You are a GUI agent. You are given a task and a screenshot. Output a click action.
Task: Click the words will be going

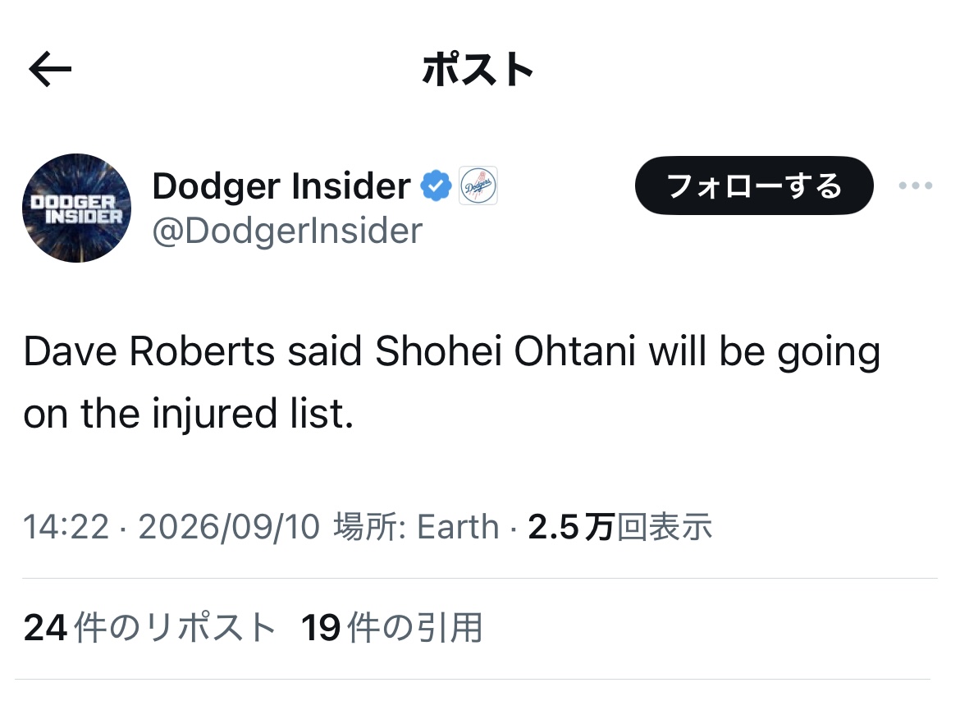[x=765, y=354]
